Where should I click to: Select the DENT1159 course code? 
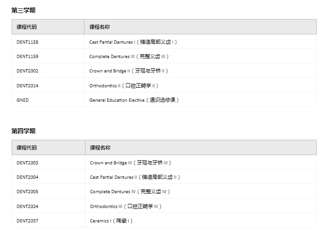pos(27,57)
